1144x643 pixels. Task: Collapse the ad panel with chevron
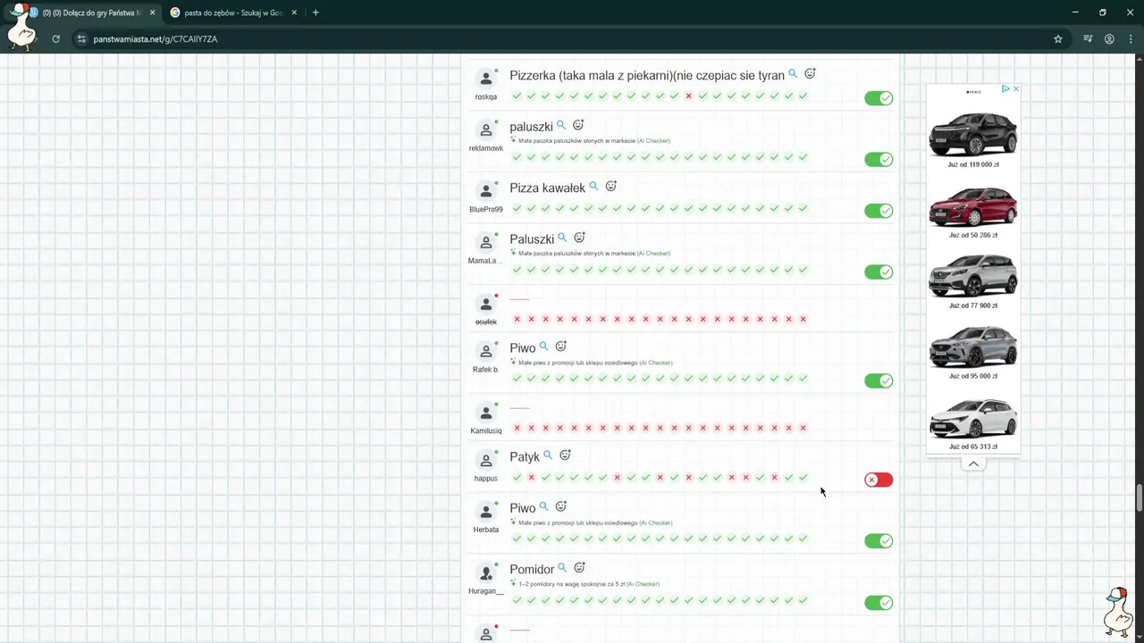point(973,463)
